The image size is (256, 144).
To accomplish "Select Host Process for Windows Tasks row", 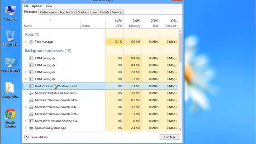I will click(x=100, y=86).
